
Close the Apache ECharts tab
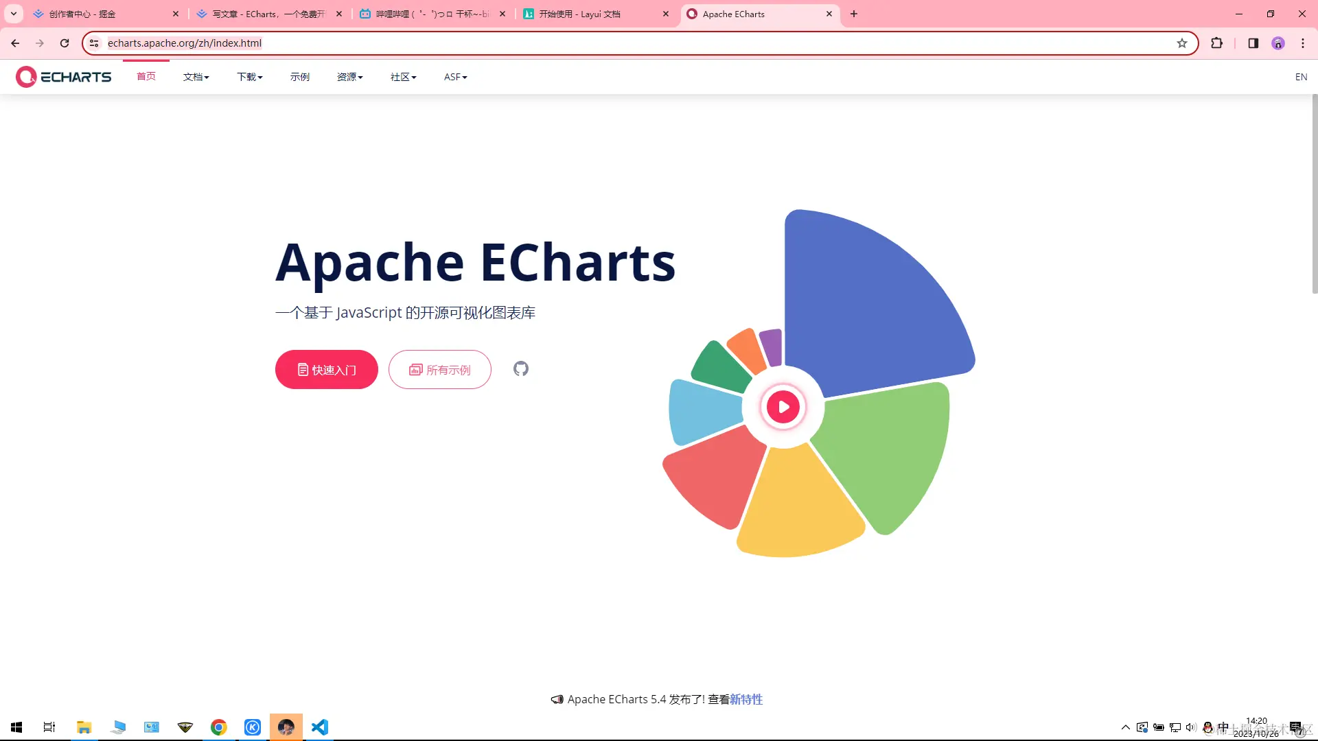pos(829,14)
